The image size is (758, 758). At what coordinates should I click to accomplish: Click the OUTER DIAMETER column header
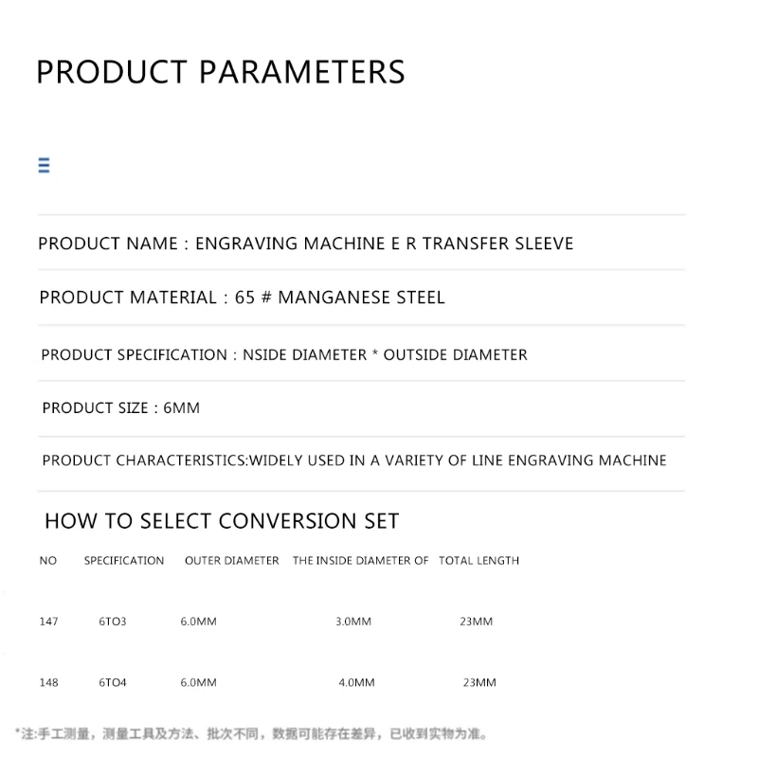(232, 561)
